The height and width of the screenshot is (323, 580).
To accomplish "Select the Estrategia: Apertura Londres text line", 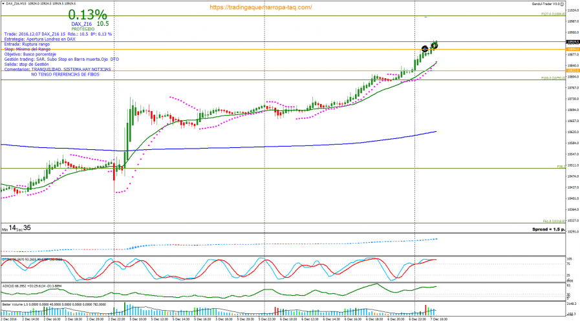I will (x=39, y=39).
